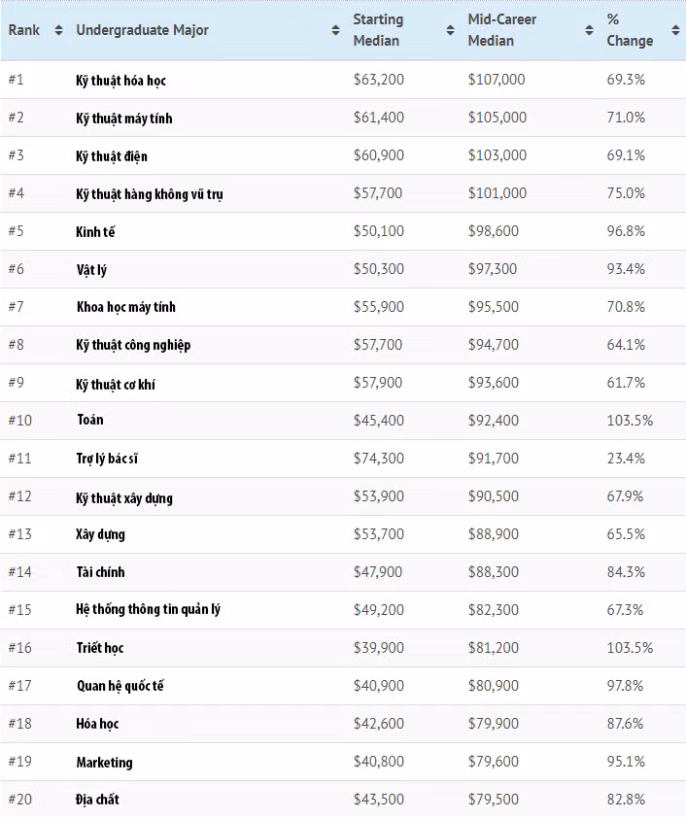This screenshot has width=686, height=818.
Task: Select the Starting Median header label
Action: coord(378,30)
